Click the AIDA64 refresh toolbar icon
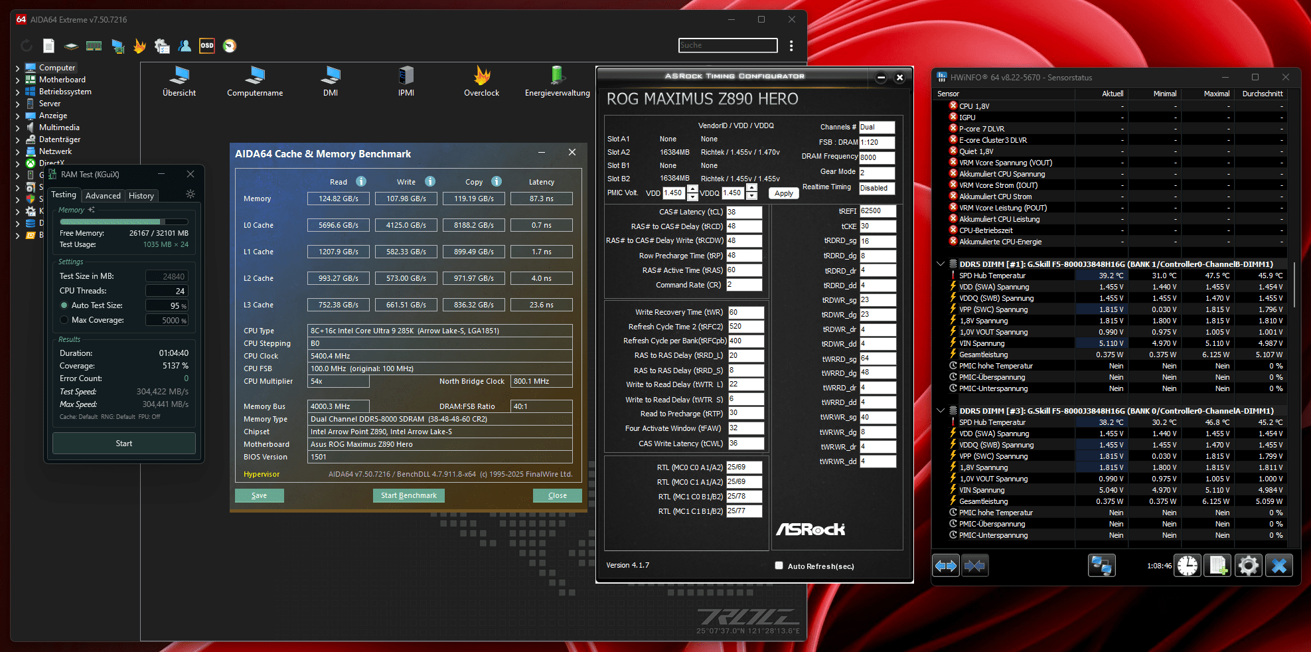1311x652 pixels. click(27, 46)
